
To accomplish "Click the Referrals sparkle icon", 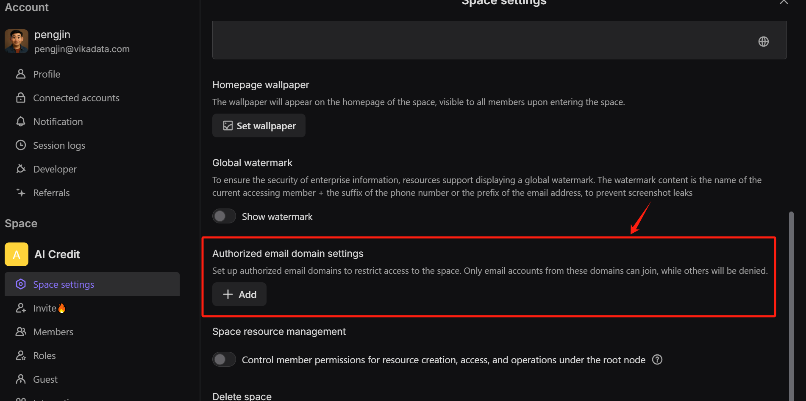I will (x=21, y=193).
